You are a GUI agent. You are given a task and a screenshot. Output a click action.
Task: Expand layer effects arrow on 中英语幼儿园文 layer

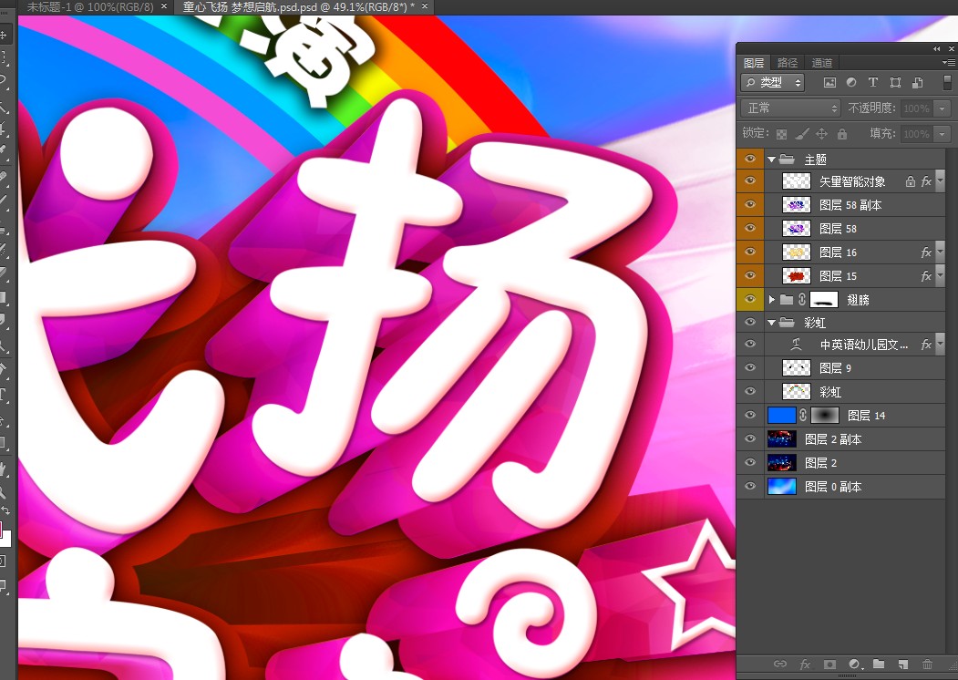point(941,344)
